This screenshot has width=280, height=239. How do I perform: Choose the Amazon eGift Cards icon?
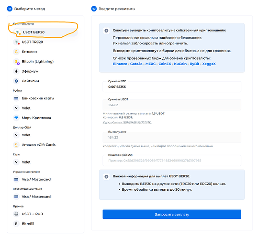click(x=16, y=145)
